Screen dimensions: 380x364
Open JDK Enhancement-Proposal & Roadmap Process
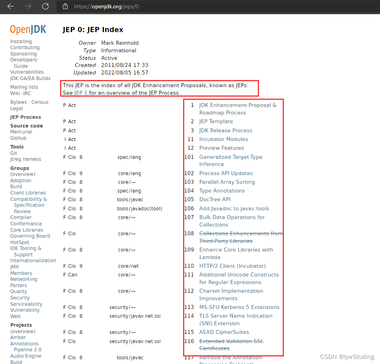pos(238,109)
